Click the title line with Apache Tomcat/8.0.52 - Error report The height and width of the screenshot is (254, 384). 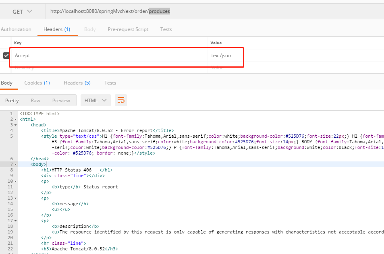pyautogui.click(x=108, y=130)
